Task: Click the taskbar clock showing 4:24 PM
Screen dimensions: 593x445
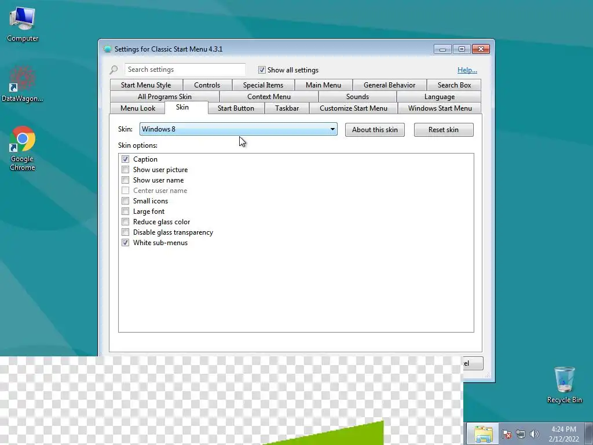Action: tap(563, 434)
